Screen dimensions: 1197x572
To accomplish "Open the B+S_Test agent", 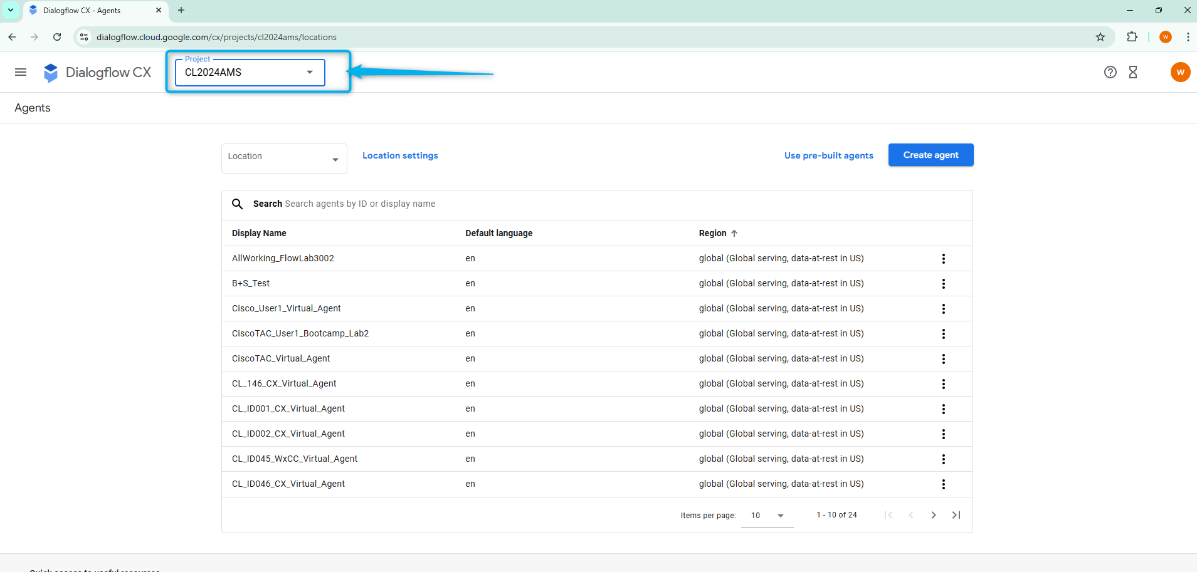I will click(251, 283).
